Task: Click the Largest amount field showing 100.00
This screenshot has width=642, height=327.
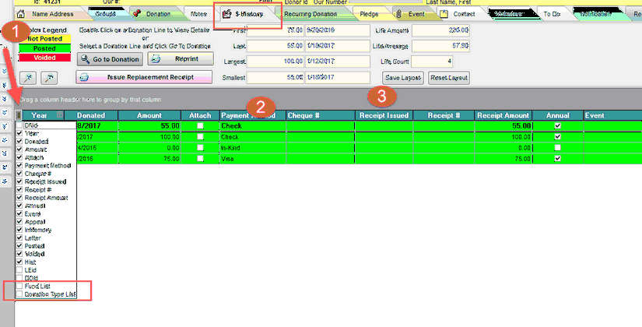Action: (275, 62)
